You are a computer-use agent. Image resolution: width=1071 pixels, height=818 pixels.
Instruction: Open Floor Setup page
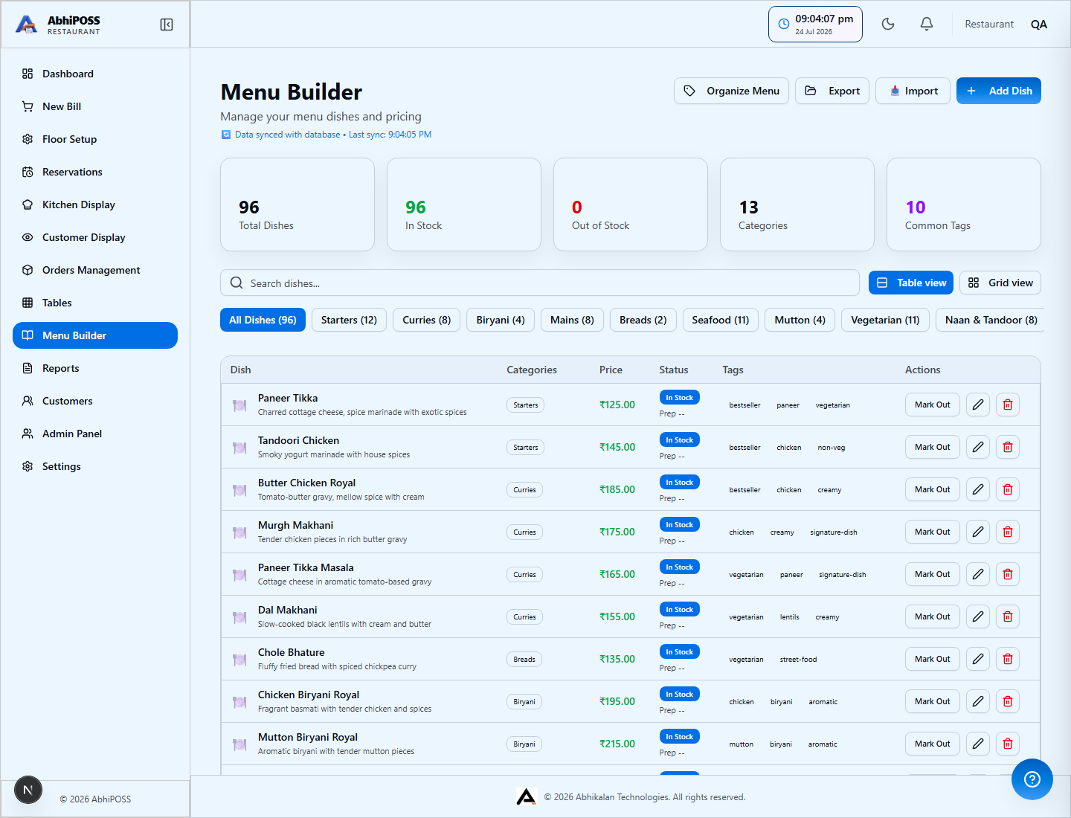[x=95, y=139]
